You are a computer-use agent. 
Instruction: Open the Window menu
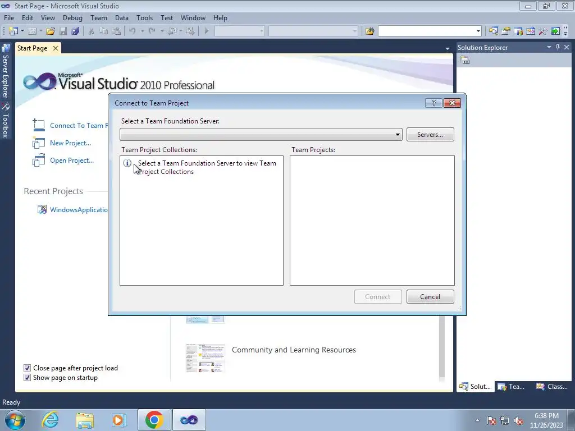(x=193, y=17)
